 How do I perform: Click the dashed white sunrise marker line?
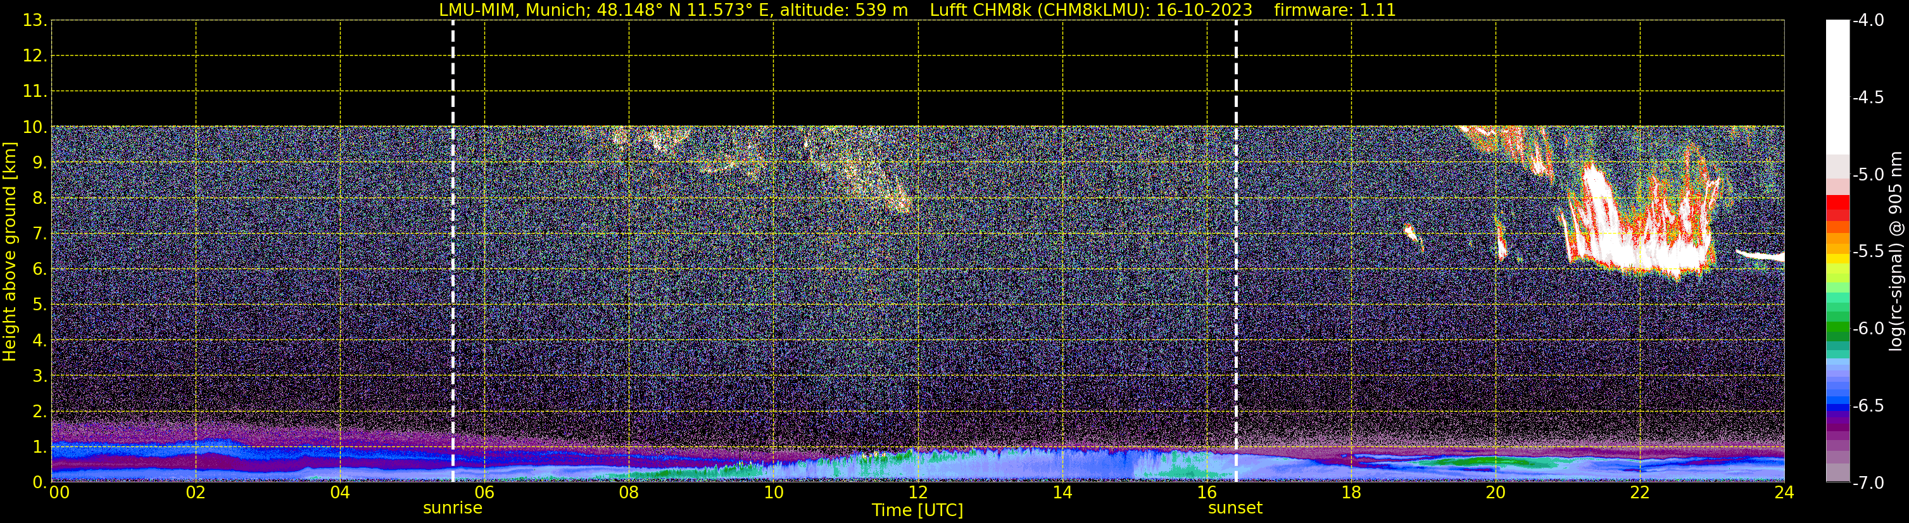pyautogui.click(x=453, y=251)
